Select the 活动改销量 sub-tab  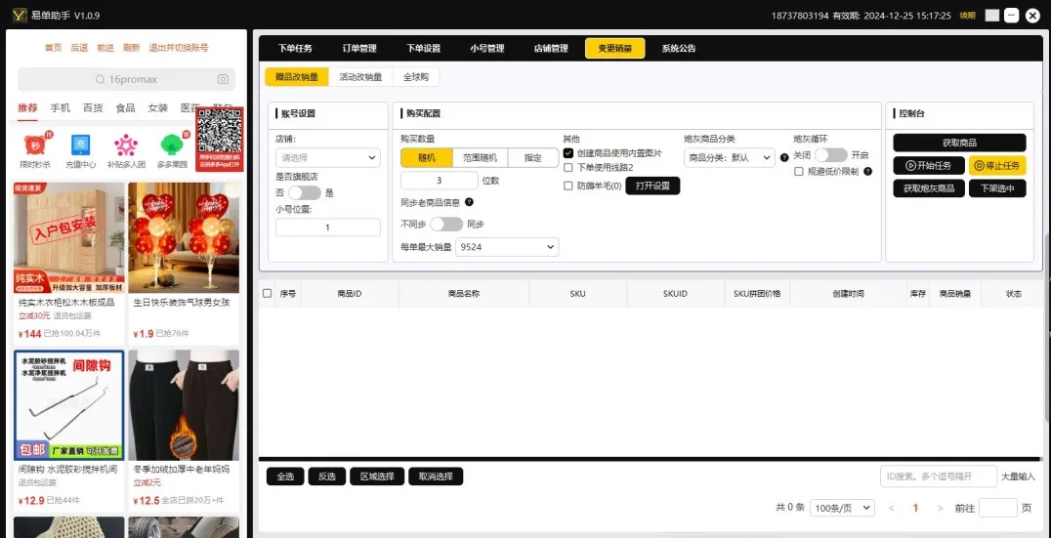pyautogui.click(x=360, y=77)
